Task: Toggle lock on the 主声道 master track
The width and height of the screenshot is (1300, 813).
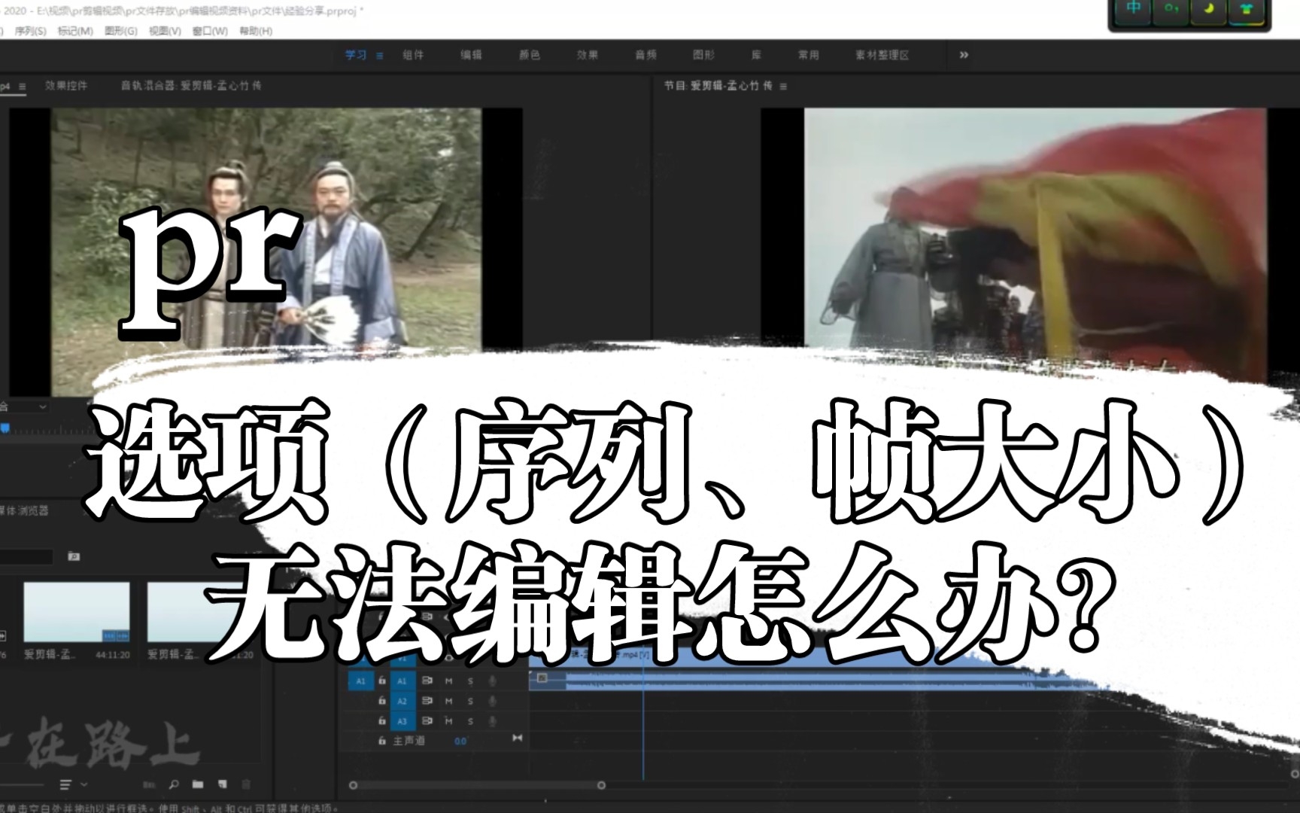Action: click(381, 741)
